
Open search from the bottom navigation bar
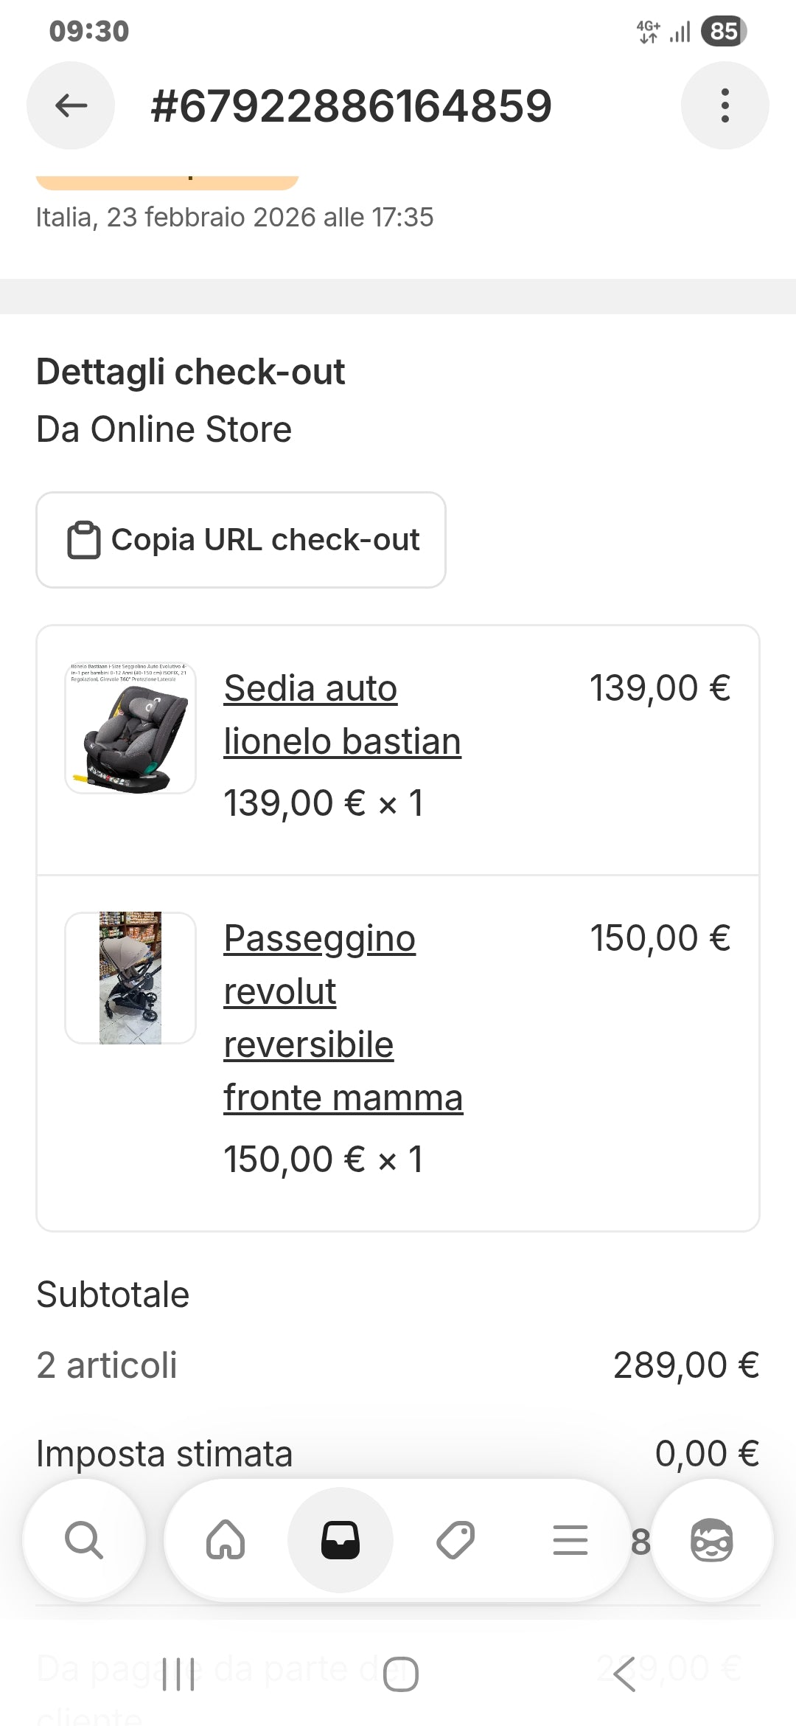tap(83, 1539)
